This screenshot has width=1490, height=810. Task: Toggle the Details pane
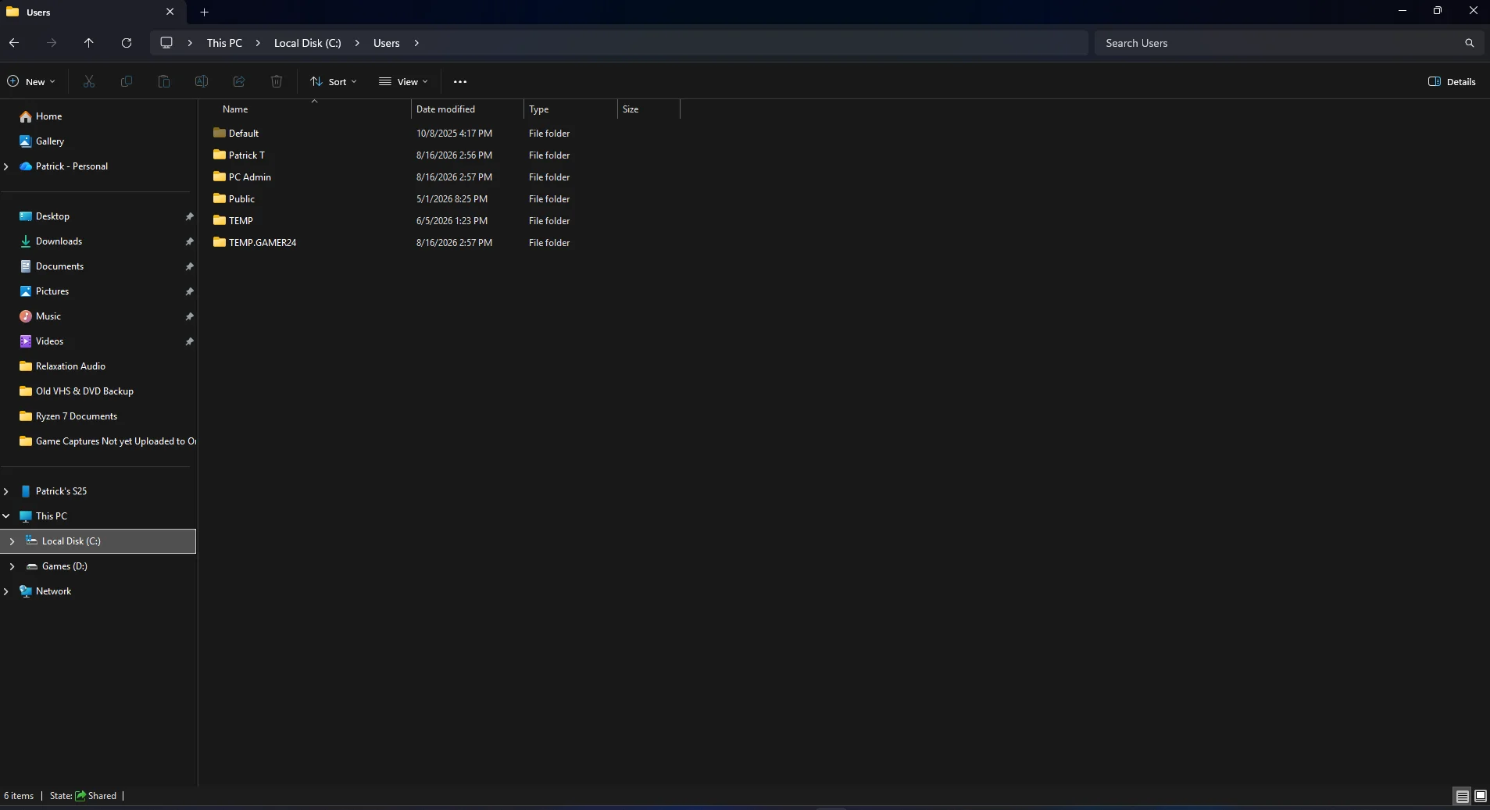(x=1452, y=81)
